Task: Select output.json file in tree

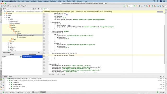Action: tap(21, 37)
